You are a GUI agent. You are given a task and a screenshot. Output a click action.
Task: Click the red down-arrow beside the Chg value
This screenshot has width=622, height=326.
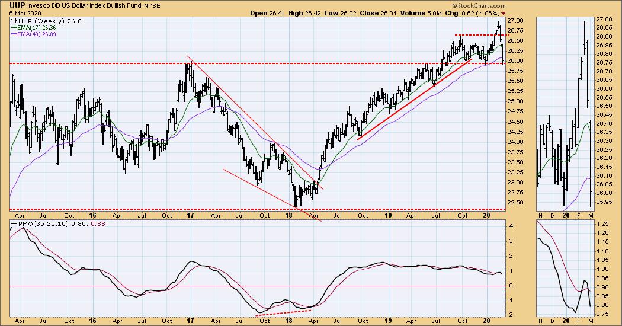[x=504, y=14]
